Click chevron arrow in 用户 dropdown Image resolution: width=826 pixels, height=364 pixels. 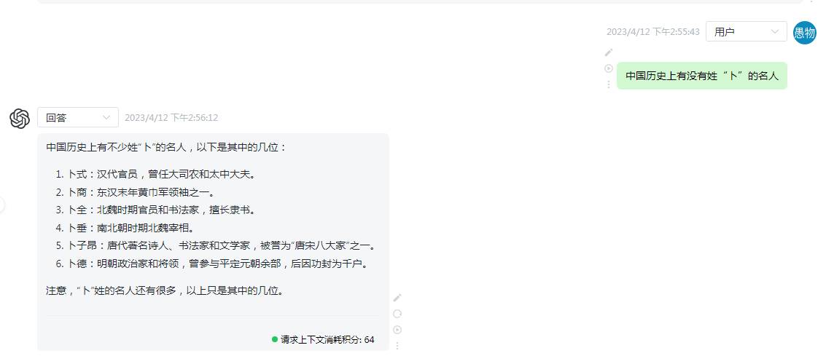tap(775, 31)
